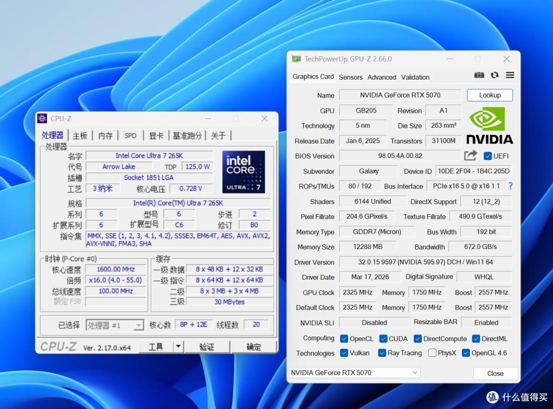Click the GPU-Z refresh icon

point(495,75)
